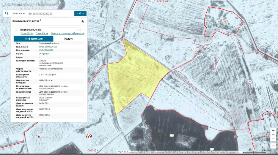Viewport: 278px width, 155px height.
Task: Open Поиск в границах объекта link
Action: click(x=67, y=34)
